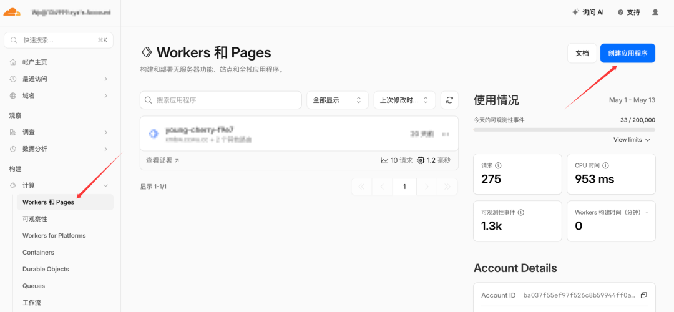Open 可观察性 in the sidebar
Image resolution: width=674 pixels, height=312 pixels.
tap(35, 219)
